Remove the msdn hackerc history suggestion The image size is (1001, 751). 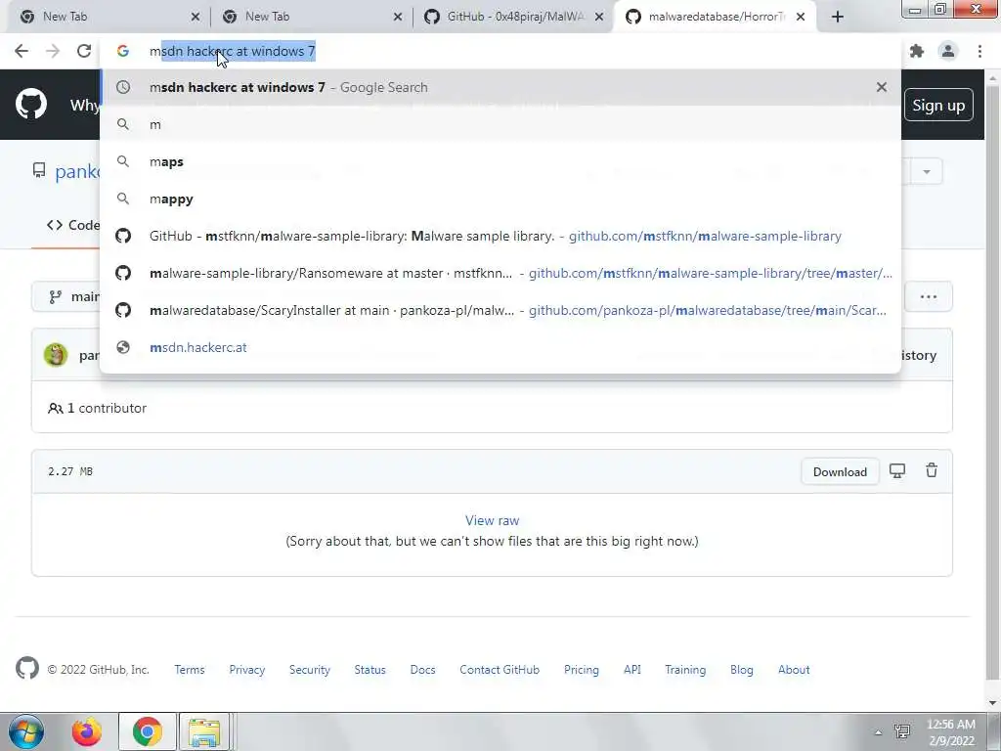881,87
